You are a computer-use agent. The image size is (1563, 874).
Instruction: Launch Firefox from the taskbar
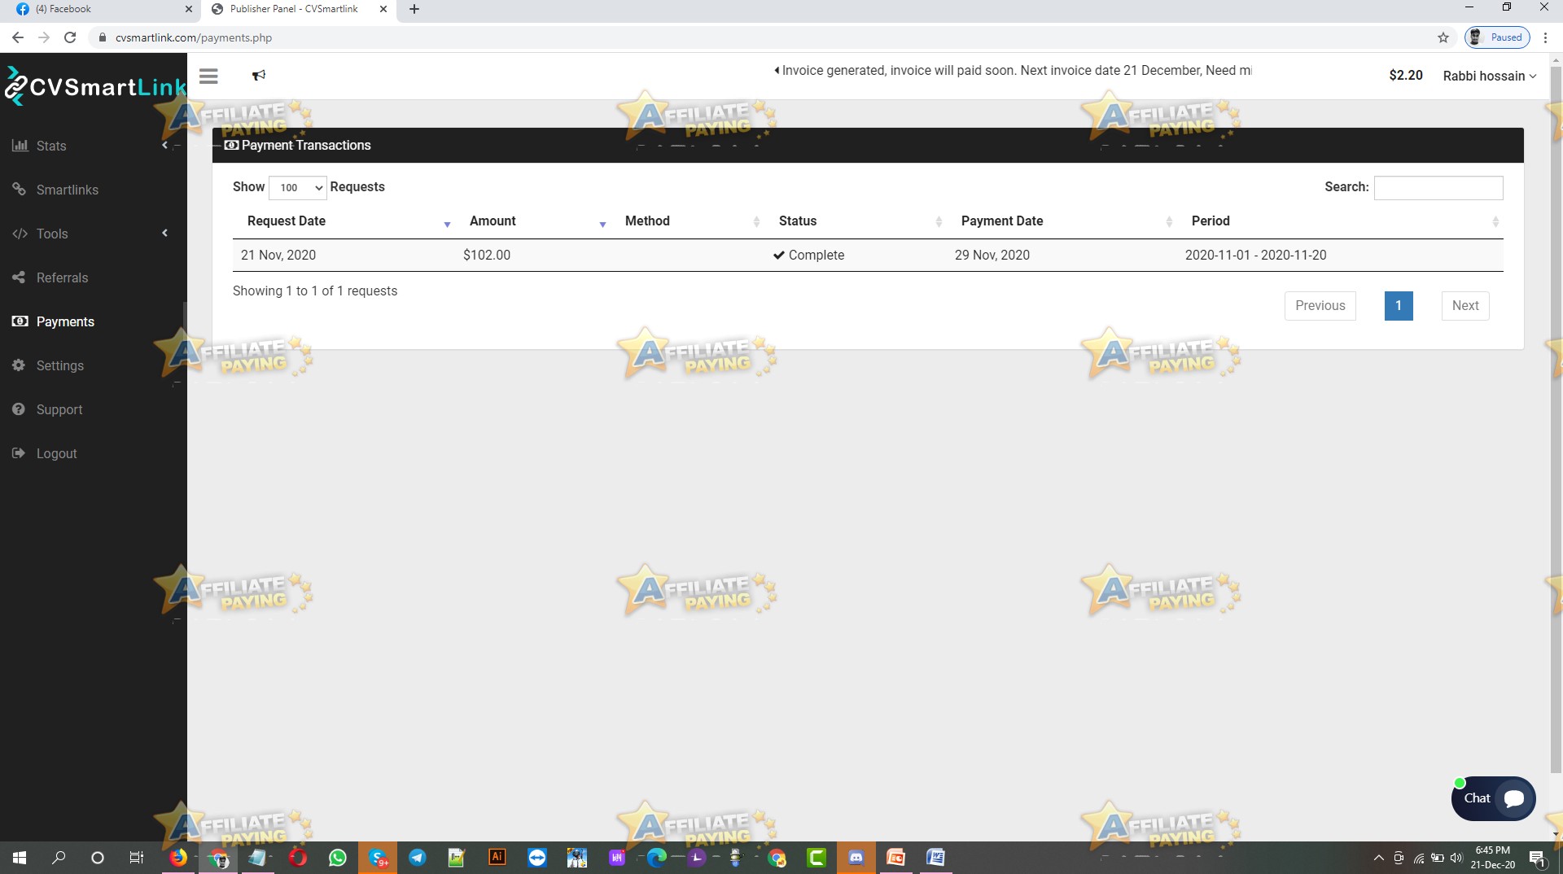[178, 858]
